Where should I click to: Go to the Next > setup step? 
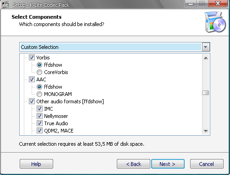click(168, 164)
